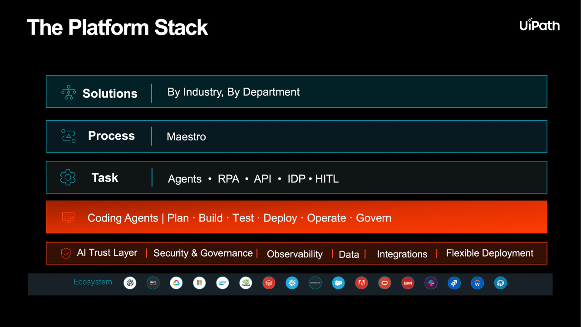Select the red Databricks logo
Image resolution: width=581 pixels, height=327 pixels.
269,283
